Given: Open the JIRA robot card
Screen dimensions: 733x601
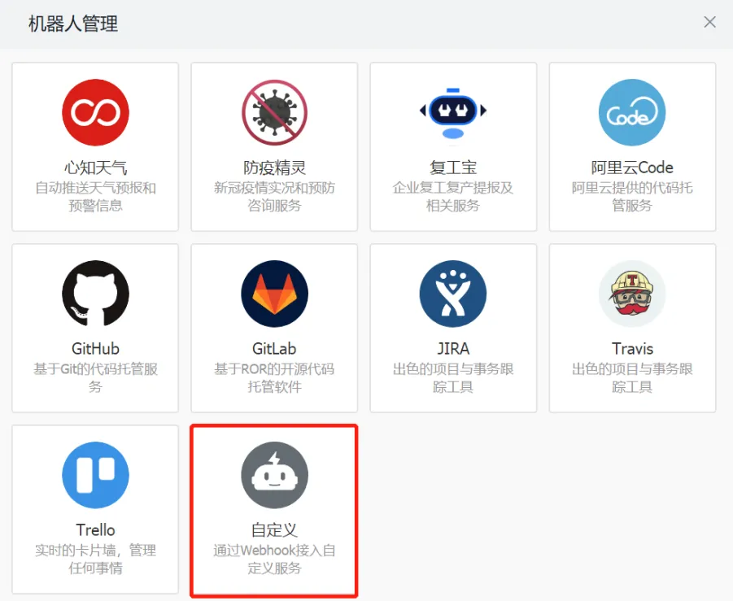Looking at the screenshot, I should (452, 327).
